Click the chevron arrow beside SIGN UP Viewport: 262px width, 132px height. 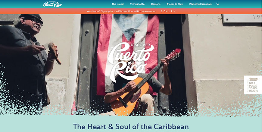click(174, 11)
